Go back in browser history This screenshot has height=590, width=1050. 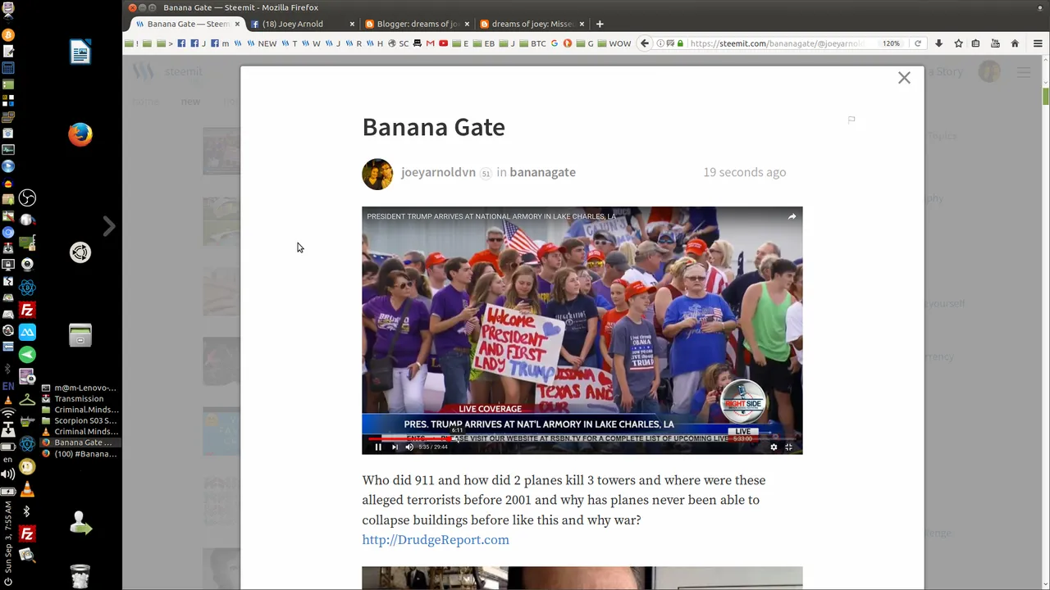[x=645, y=43]
